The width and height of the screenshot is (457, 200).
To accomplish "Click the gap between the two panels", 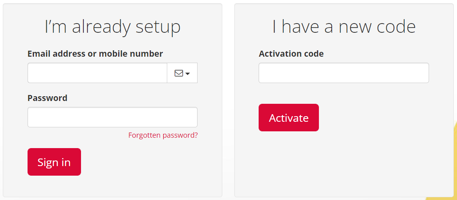I will click(228, 100).
